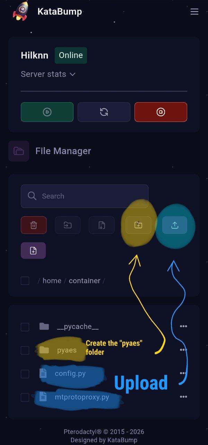Screen dimensions: 208x445
Task: Open the pyaes folder
Action: pyautogui.click(x=67, y=350)
